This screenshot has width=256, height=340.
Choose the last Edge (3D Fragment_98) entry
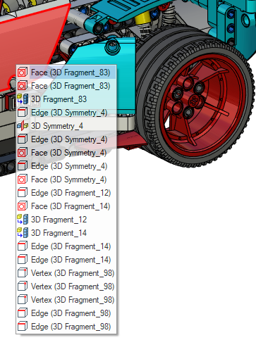(x=66, y=327)
